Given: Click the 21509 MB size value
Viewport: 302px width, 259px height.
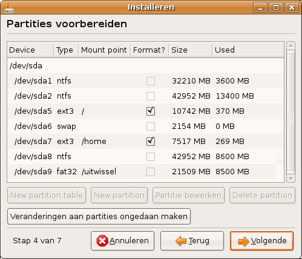Looking at the screenshot, I should [x=191, y=172].
